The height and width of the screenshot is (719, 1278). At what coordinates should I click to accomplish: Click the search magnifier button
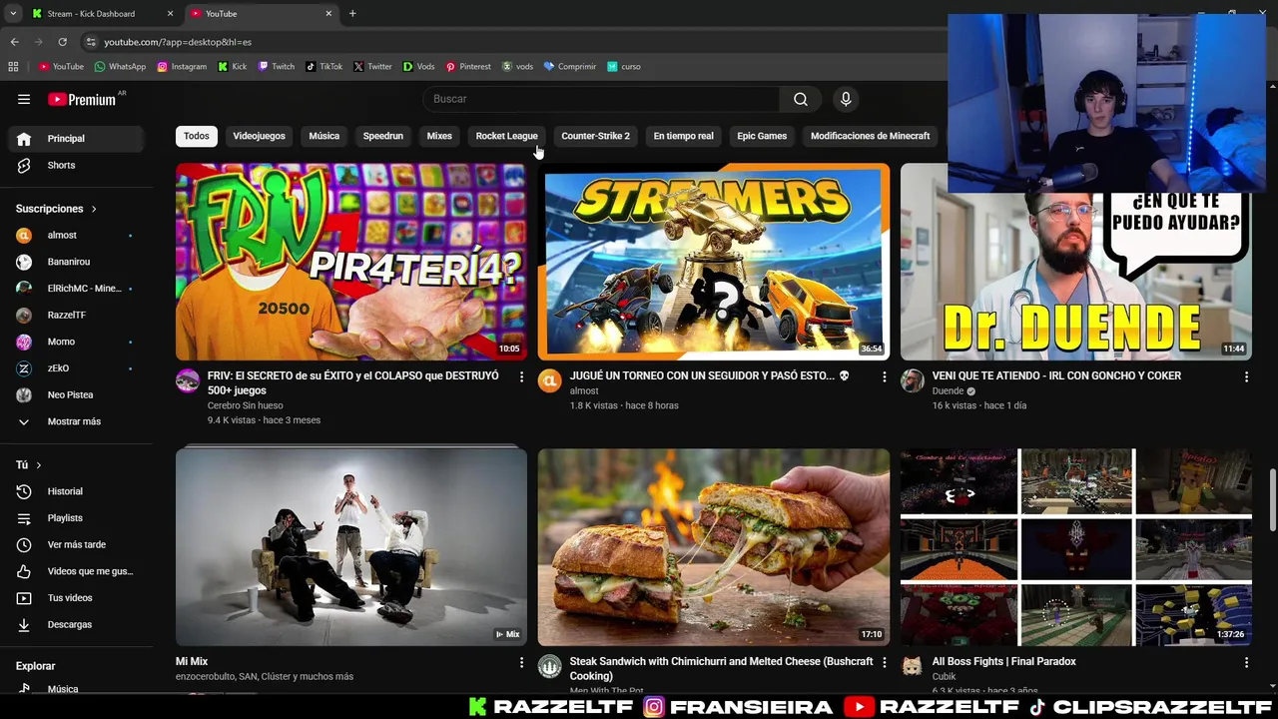pyautogui.click(x=801, y=99)
